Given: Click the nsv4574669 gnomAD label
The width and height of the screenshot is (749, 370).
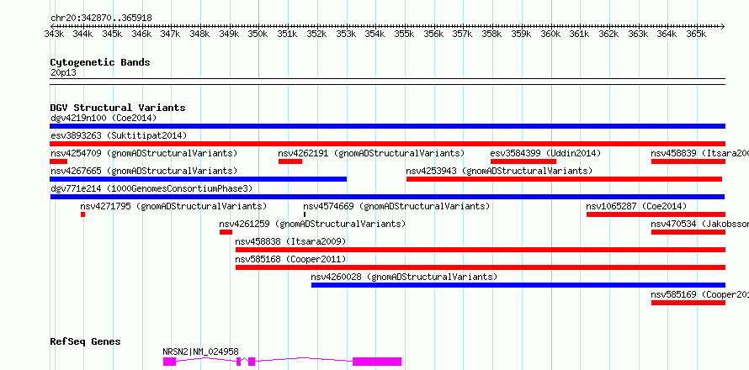Looking at the screenshot, I should (x=396, y=206).
